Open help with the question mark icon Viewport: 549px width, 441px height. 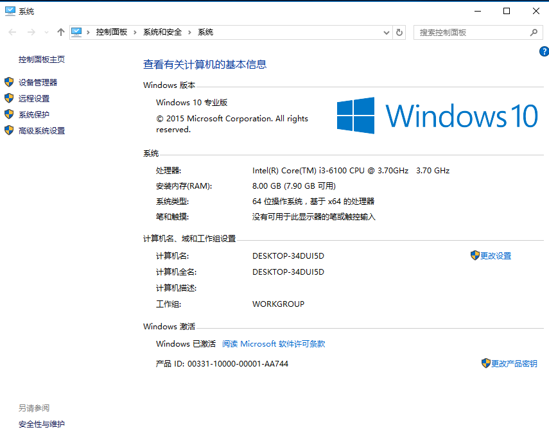pos(544,51)
